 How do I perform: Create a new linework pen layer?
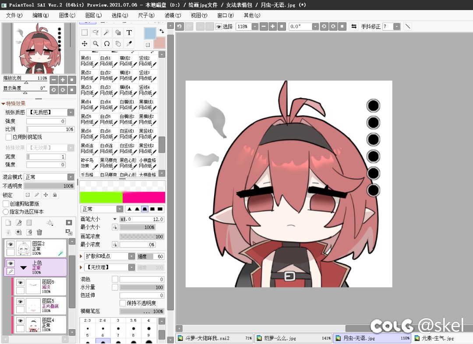click(19, 222)
